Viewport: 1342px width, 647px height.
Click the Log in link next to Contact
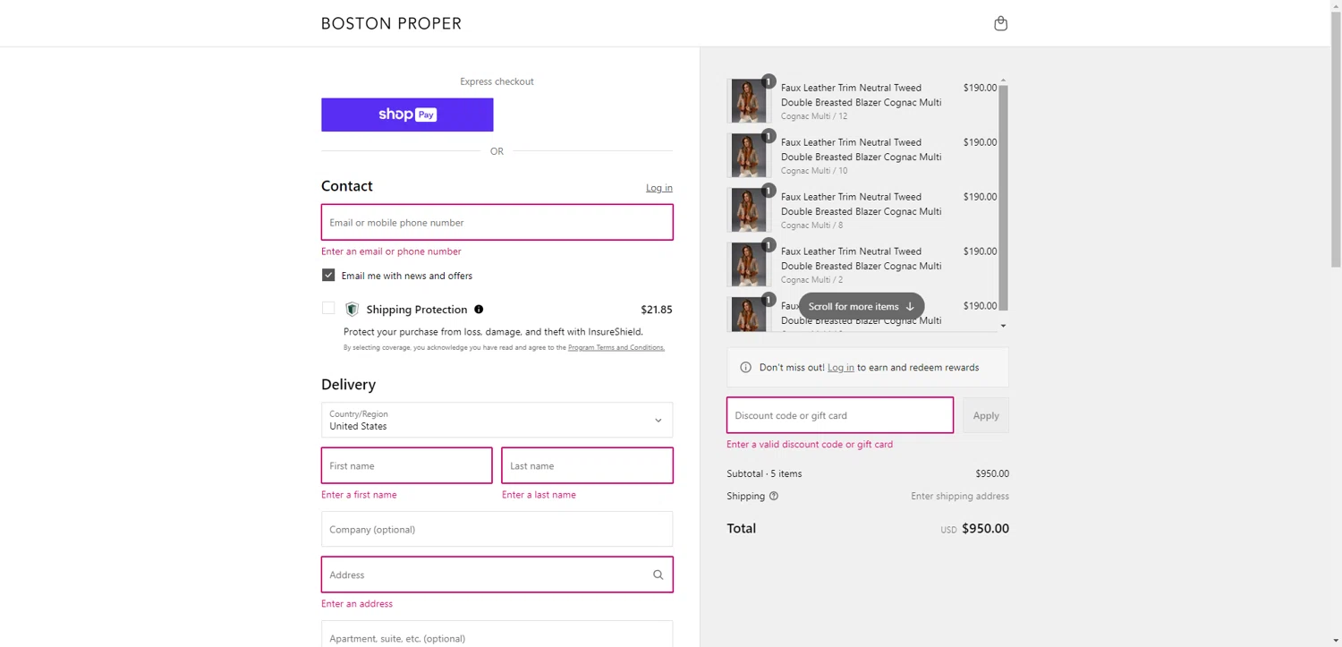(659, 188)
